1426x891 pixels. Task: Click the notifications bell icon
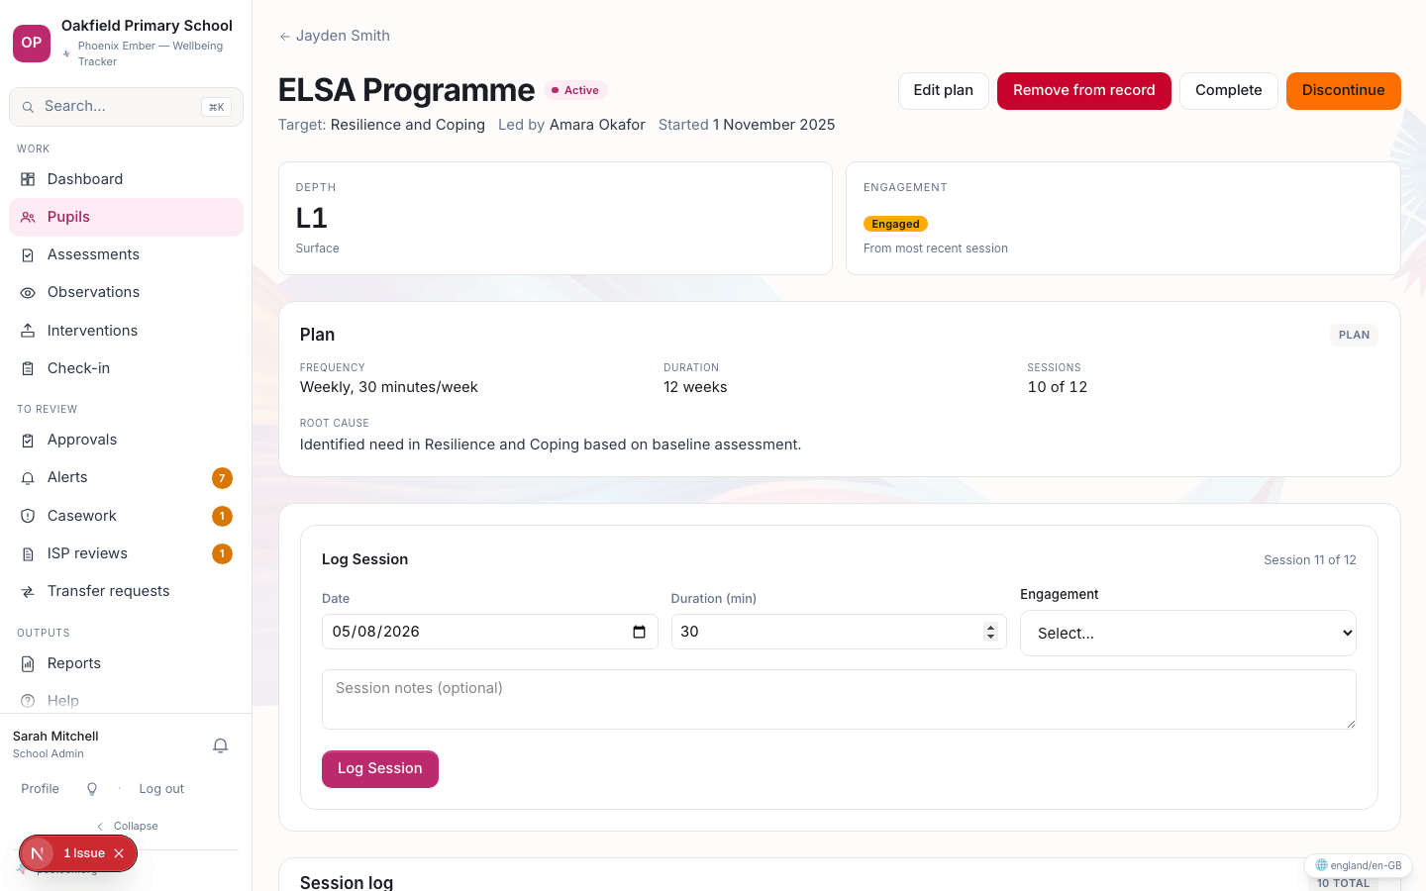point(221,745)
